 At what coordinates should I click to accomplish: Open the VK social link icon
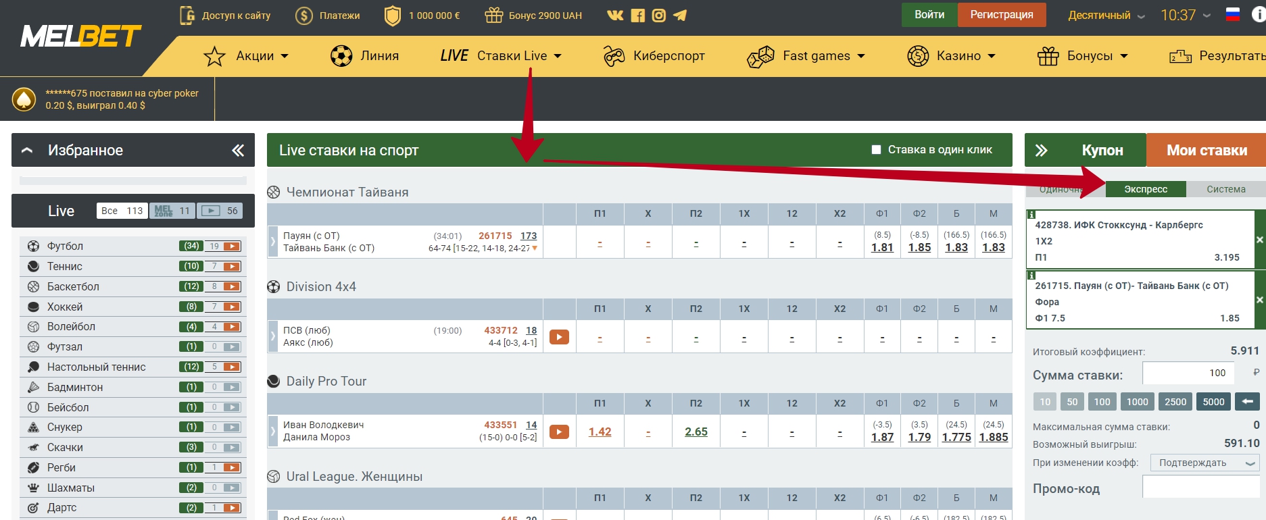pos(615,15)
